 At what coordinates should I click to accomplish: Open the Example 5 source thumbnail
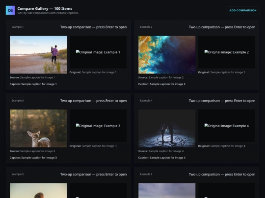coord(38,191)
